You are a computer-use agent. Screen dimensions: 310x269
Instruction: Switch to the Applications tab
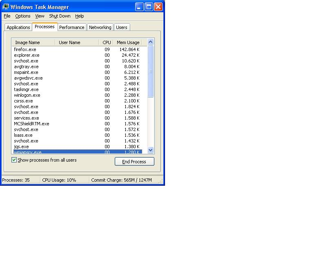[18, 27]
